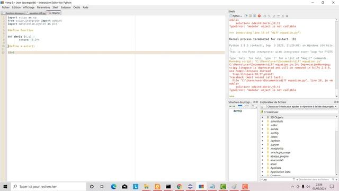Open the Edition menu
Image resolution: width=339 pixels, height=191 pixels.
[16, 7]
